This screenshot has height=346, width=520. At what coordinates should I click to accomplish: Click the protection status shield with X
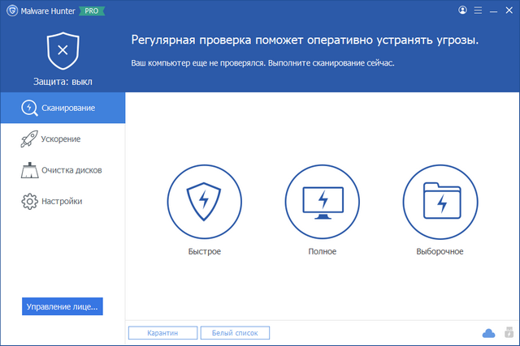point(63,51)
